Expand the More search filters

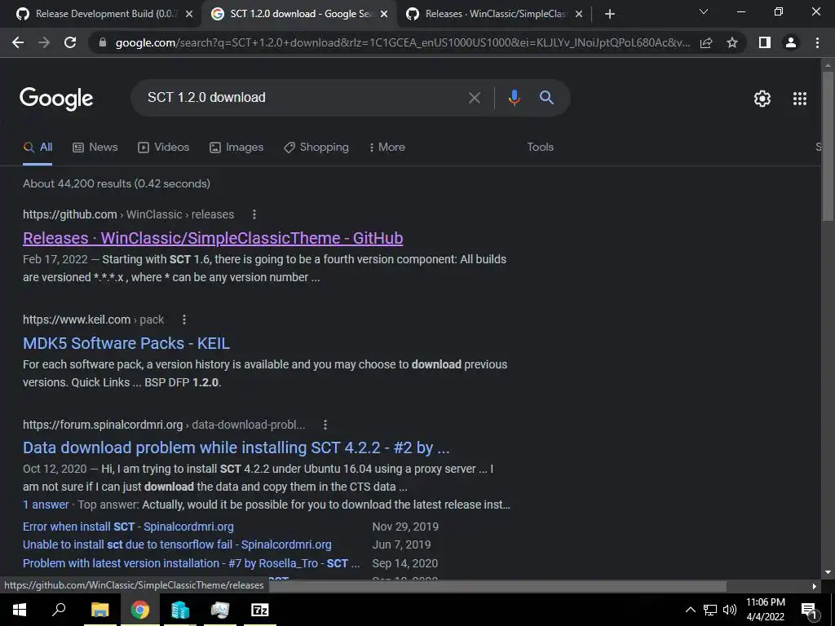pos(387,148)
